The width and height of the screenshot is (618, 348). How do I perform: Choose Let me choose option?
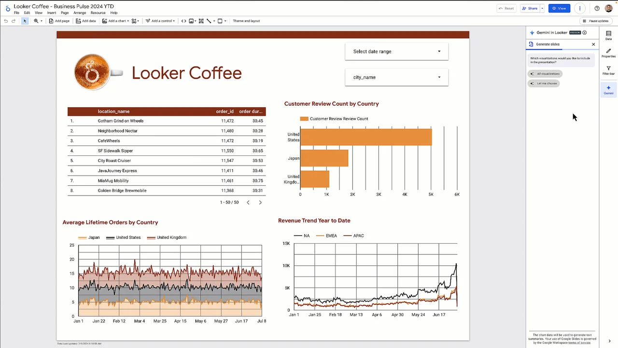[x=544, y=84]
